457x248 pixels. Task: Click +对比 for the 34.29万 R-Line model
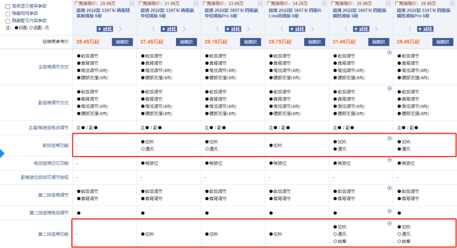(297, 29)
